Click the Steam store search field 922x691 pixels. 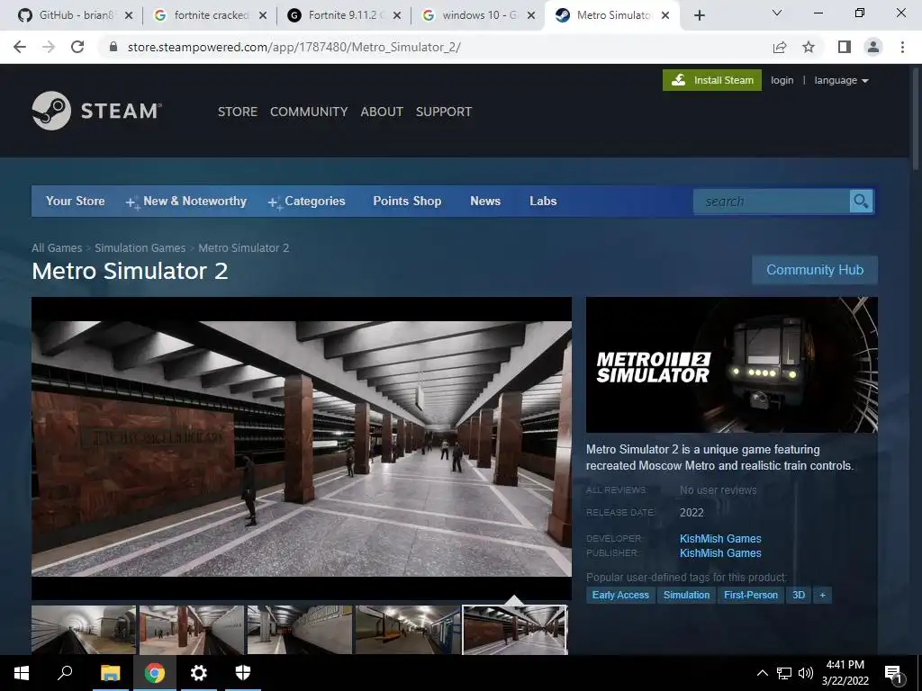[772, 202]
